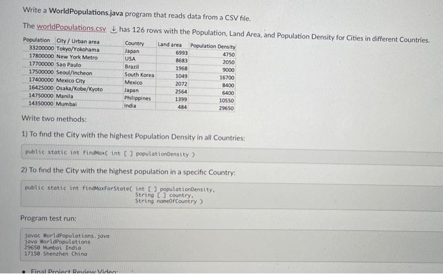Click the 2072 land area value

click(x=181, y=84)
